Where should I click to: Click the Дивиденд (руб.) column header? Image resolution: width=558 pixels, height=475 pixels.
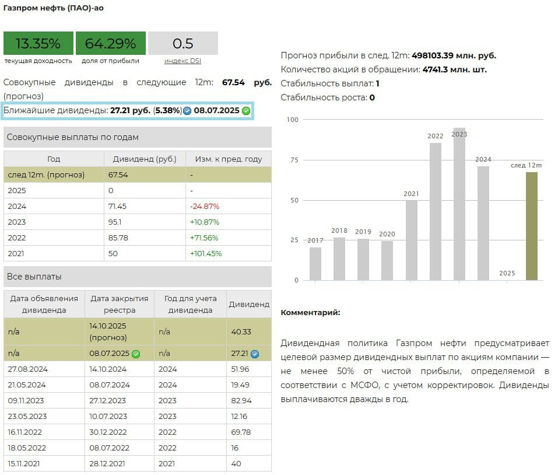pyautogui.click(x=145, y=159)
